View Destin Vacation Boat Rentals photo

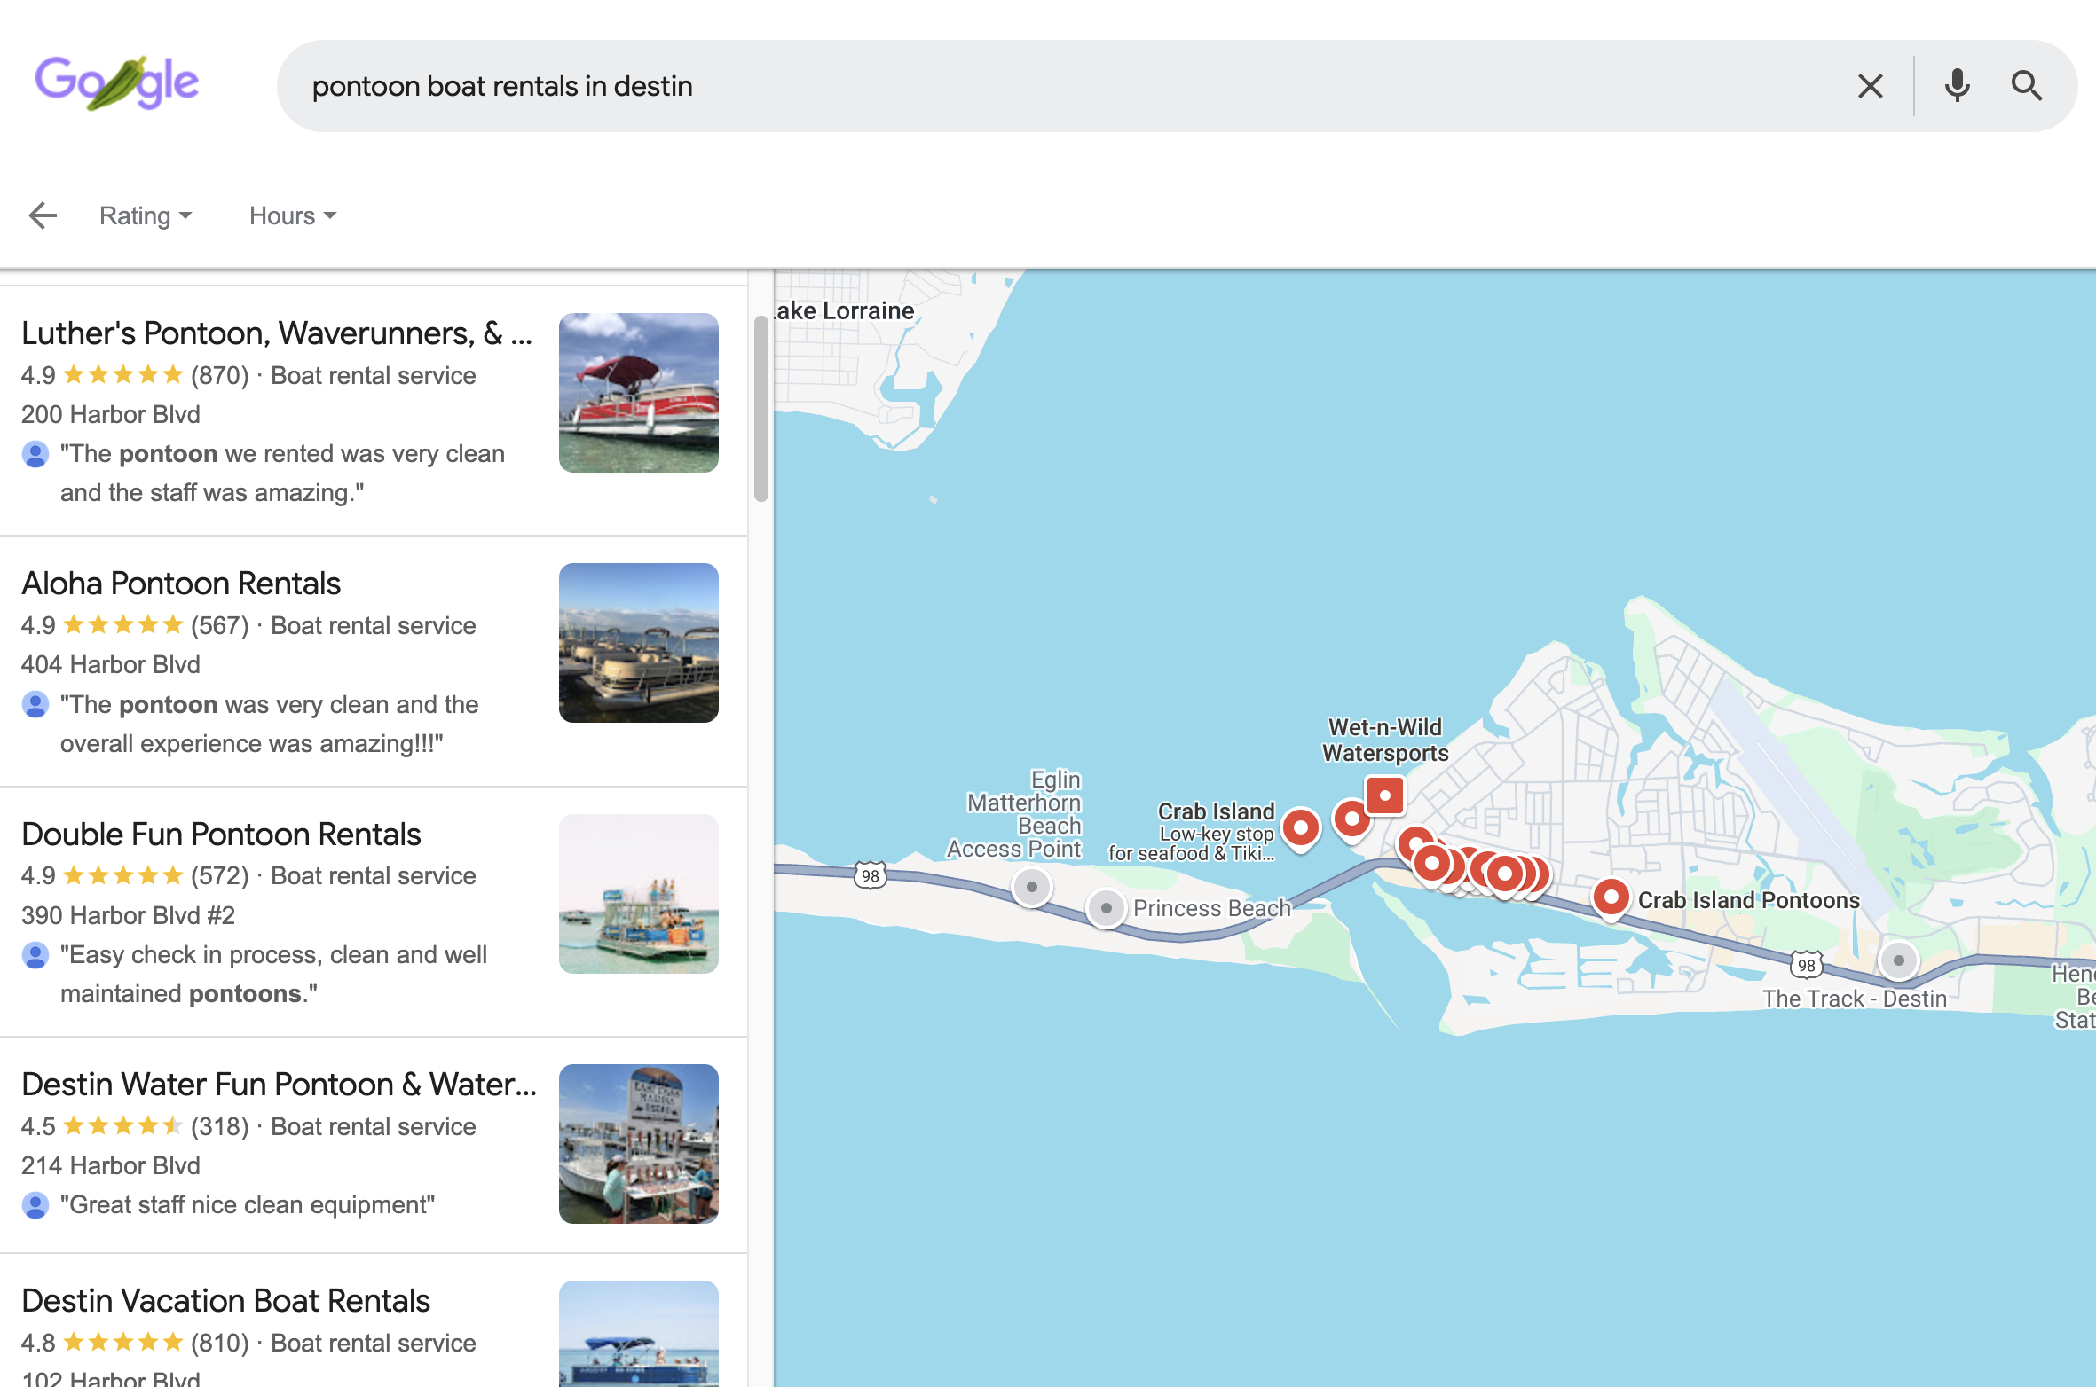639,1334
